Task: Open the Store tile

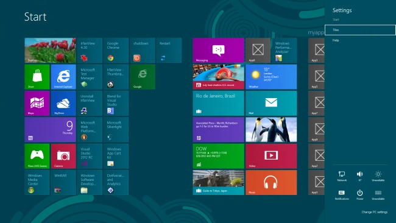Action: coord(37,77)
